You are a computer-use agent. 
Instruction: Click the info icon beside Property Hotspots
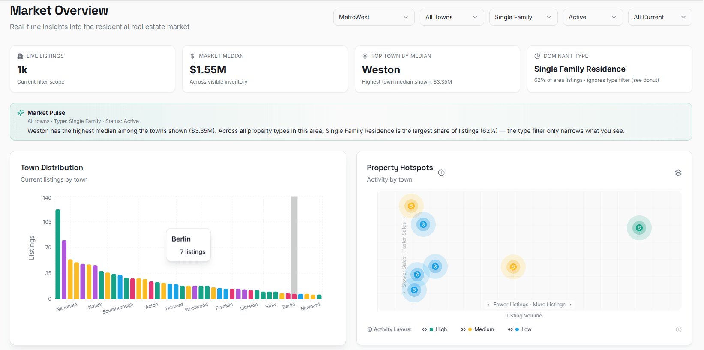(x=441, y=173)
